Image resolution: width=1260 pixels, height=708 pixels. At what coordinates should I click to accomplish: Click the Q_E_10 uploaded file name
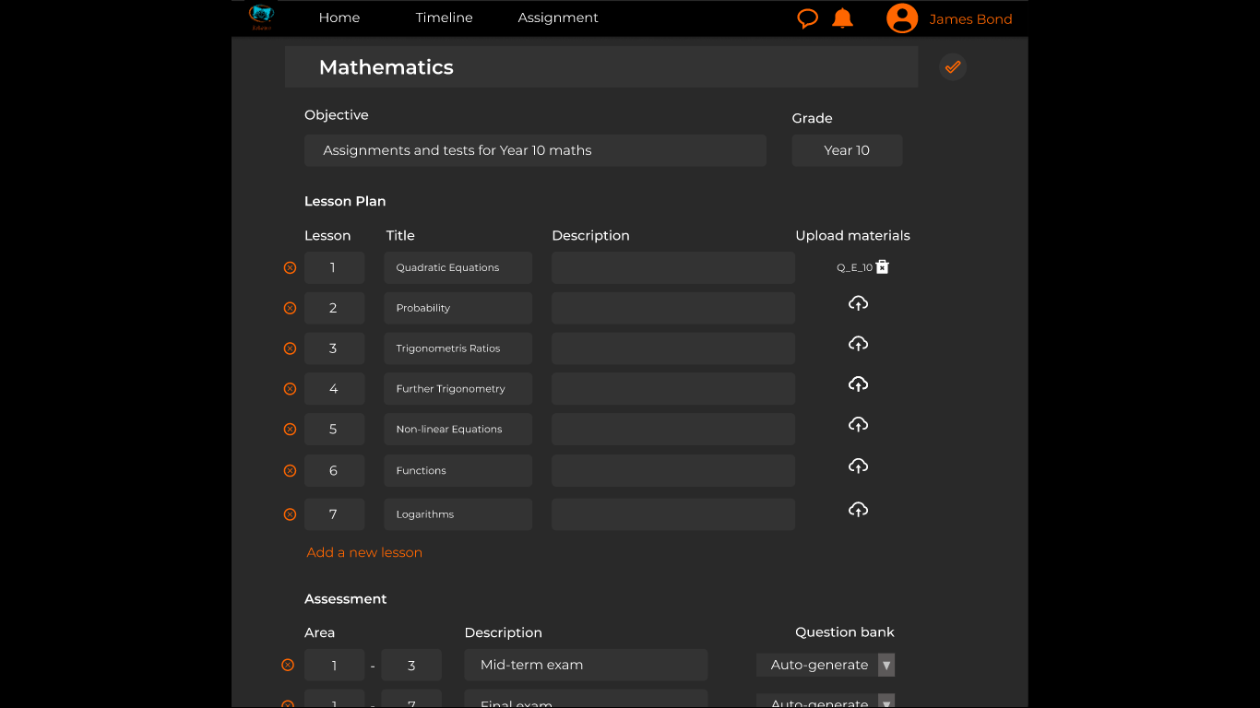click(854, 268)
